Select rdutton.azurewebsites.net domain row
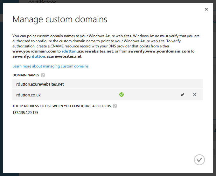216x176 pixels. 108,84
